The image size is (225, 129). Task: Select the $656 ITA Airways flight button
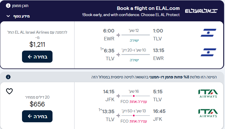(37, 116)
